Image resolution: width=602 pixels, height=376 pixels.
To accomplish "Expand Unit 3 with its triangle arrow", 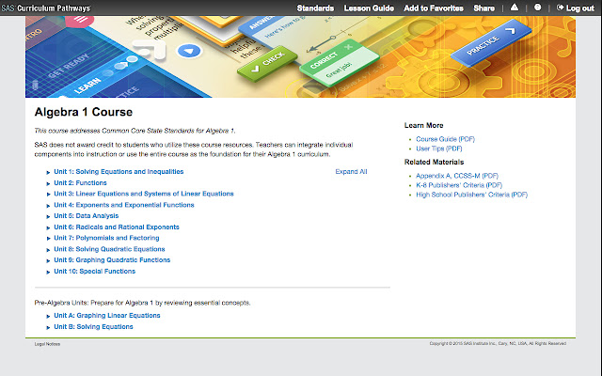I will click(x=48, y=195).
